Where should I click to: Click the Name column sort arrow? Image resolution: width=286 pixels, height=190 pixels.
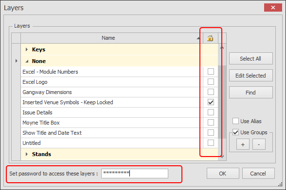(198, 38)
